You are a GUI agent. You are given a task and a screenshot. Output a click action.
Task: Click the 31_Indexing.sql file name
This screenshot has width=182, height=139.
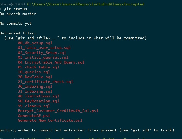point(35,91)
